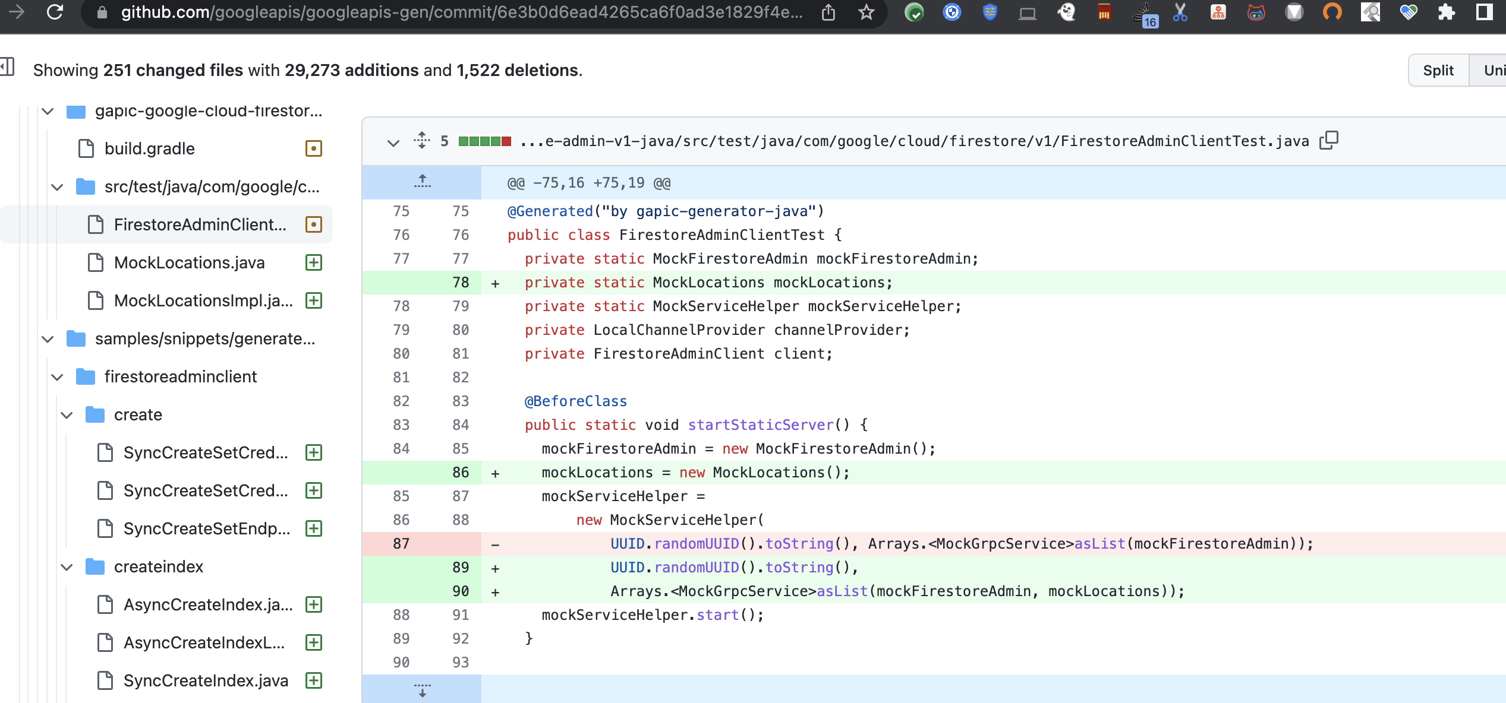Focus the browser address bar URL
Screen dimensions: 1506x703
461,12
